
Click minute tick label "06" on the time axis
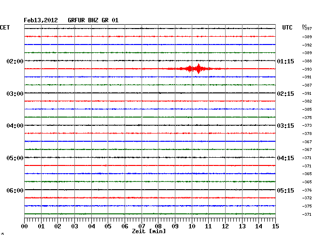coord(125,226)
